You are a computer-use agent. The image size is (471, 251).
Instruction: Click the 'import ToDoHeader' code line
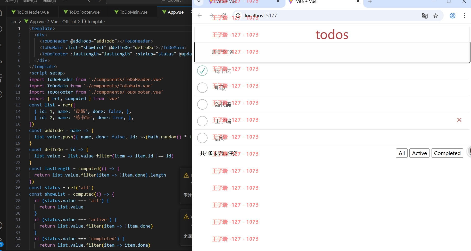click(x=96, y=79)
